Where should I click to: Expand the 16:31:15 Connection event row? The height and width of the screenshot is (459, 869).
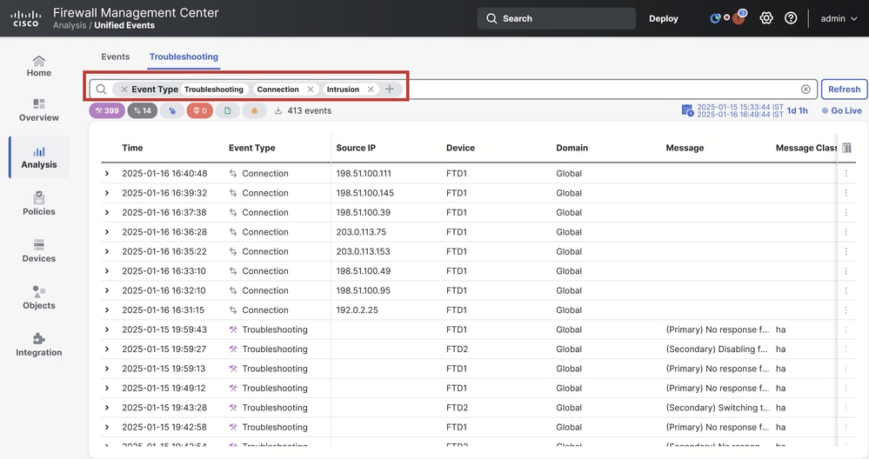[107, 310]
